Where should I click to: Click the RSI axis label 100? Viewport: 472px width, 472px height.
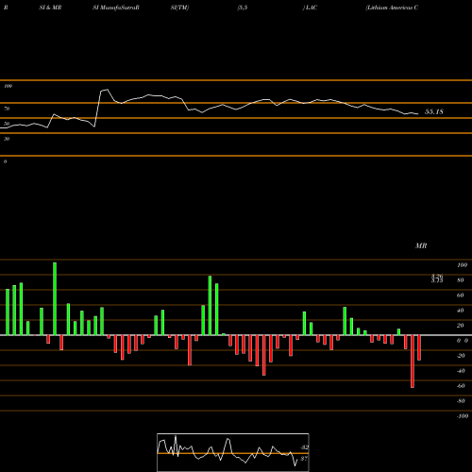(8, 86)
